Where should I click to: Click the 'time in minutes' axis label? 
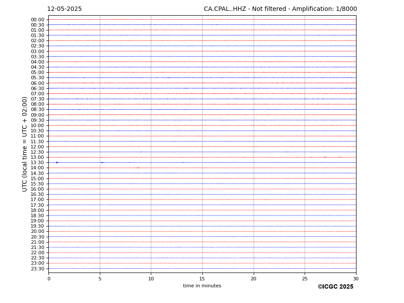pyautogui.click(x=202, y=286)
